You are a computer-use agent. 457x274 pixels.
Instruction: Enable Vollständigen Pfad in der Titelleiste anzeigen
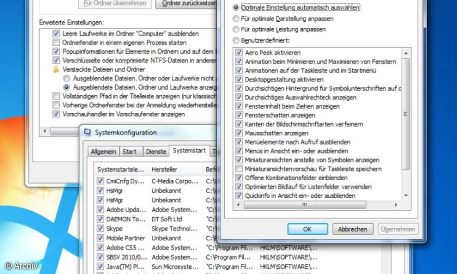coord(56,96)
